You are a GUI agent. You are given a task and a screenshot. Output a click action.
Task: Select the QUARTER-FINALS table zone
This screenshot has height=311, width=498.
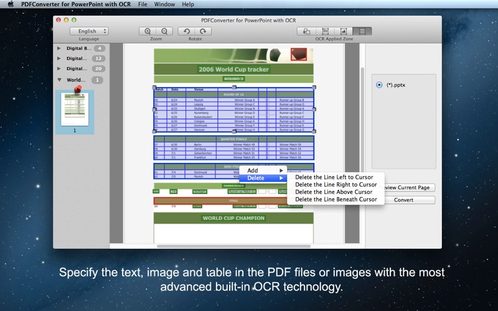tap(234, 148)
